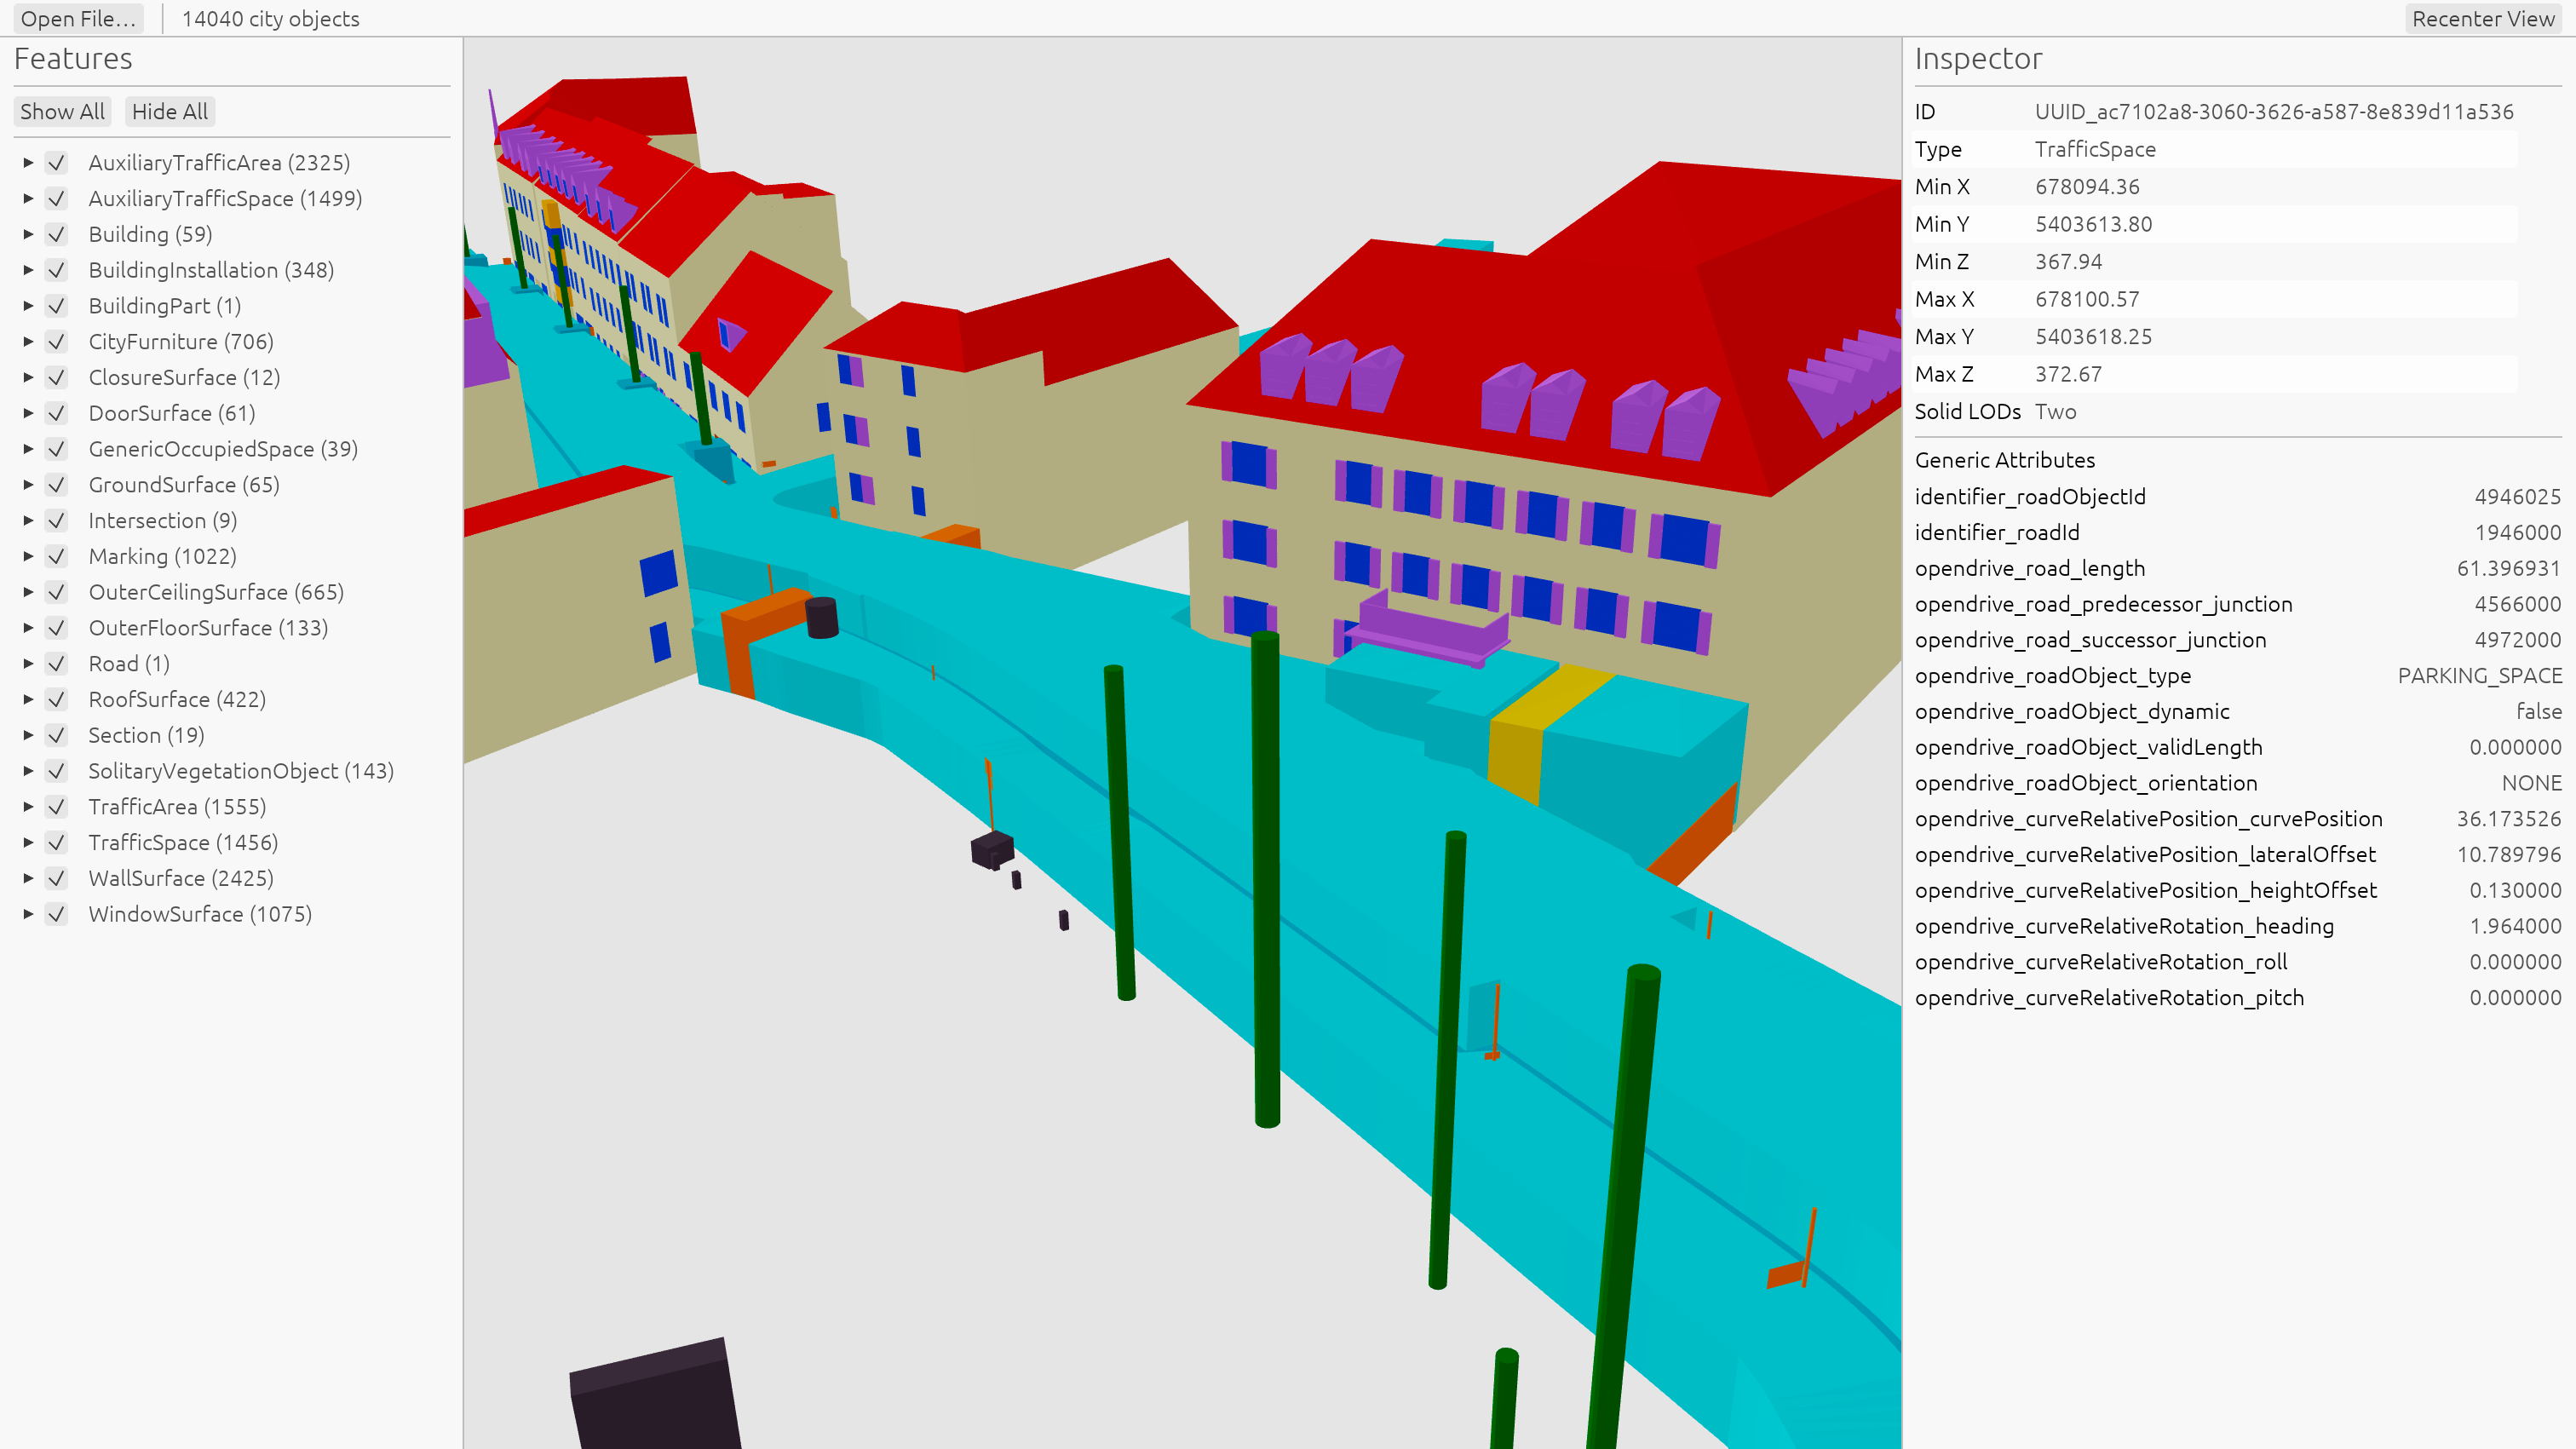Screen dimensions: 2576x1449
Task: Click the Show All button
Action: (62, 112)
